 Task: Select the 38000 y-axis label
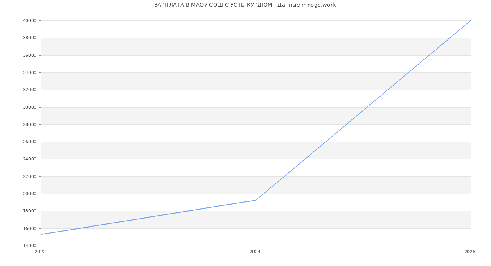tap(30, 38)
